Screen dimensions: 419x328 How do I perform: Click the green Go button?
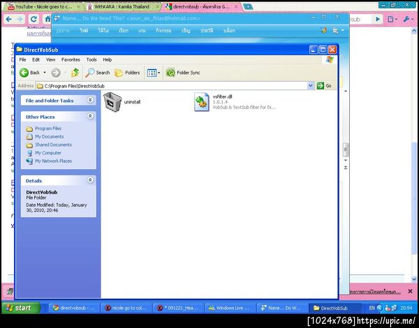click(x=324, y=85)
